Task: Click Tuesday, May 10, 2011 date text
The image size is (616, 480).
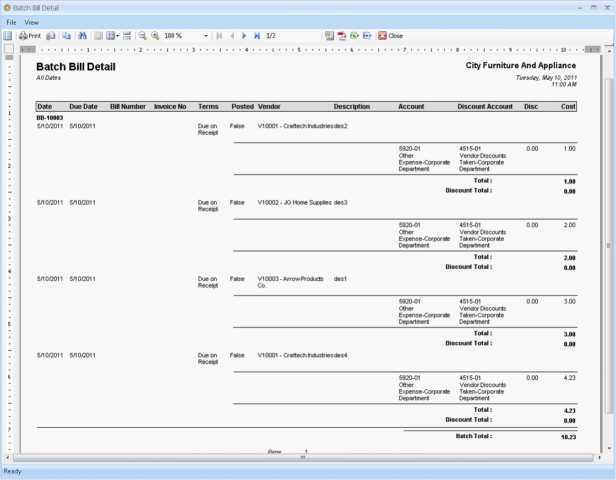Action: click(546, 78)
